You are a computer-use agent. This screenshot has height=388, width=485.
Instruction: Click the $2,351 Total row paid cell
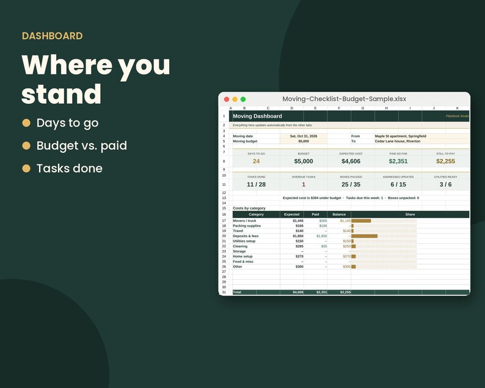click(x=316, y=292)
